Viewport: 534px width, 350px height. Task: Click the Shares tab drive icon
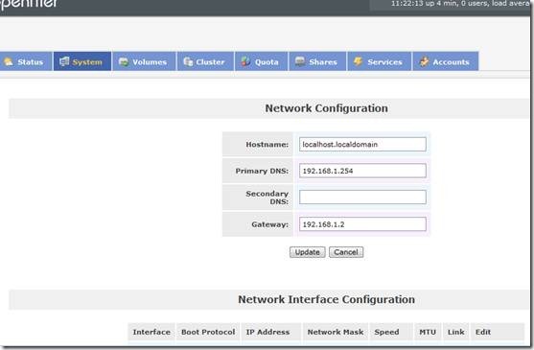point(300,61)
